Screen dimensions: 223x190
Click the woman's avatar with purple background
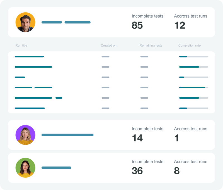tap(25, 135)
